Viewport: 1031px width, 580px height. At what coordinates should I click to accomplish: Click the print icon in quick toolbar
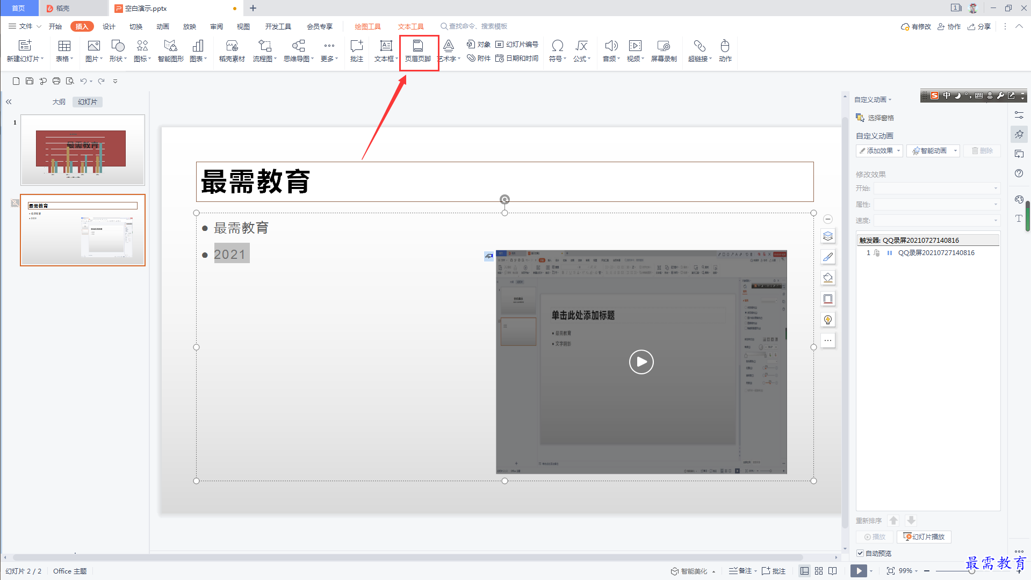56,81
